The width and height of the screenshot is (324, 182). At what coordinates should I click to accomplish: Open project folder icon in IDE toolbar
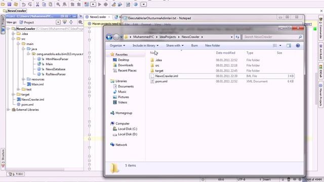3,5
